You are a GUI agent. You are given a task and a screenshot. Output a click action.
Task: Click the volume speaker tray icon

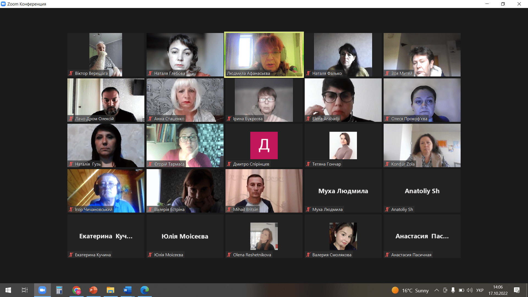pyautogui.click(x=469, y=290)
